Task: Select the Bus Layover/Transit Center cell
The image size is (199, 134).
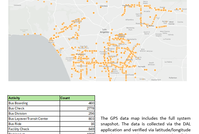Action: click(28, 119)
